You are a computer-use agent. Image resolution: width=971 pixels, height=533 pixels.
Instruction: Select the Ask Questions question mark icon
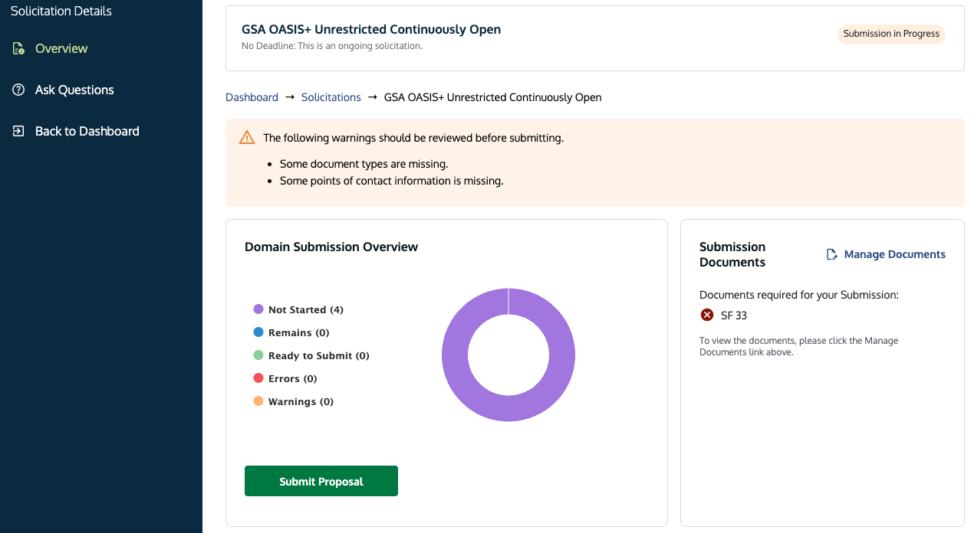click(17, 90)
